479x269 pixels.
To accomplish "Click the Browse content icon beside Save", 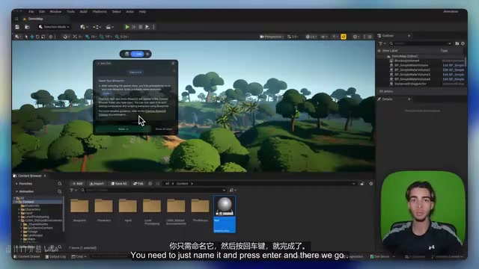I will (27, 27).
